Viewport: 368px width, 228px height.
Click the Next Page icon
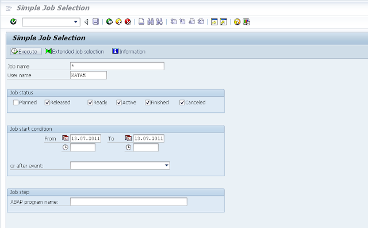click(x=191, y=22)
